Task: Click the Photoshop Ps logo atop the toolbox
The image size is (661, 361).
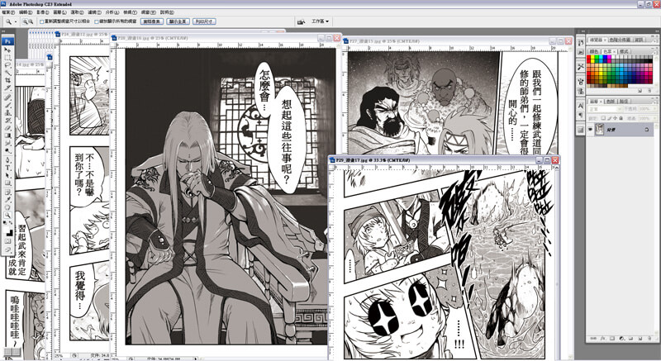Action: tap(7, 41)
